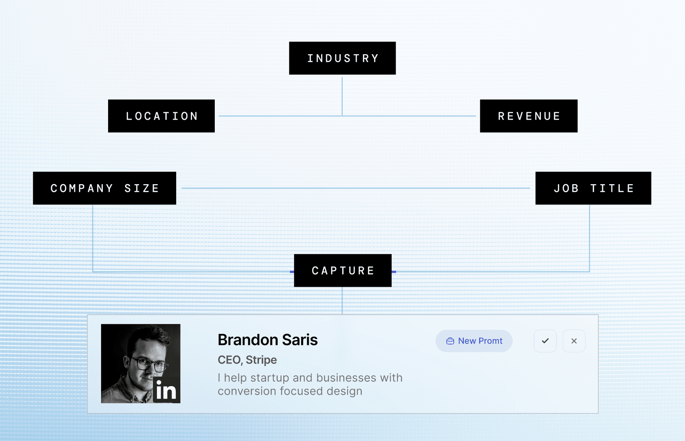Accept Brandon Saris with the checkmark button
This screenshot has width=685, height=441.
coord(545,341)
